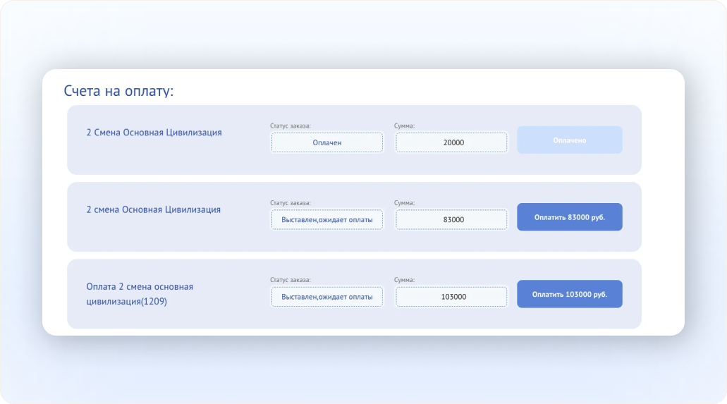Click the disabled Оплачено button

pos(569,140)
